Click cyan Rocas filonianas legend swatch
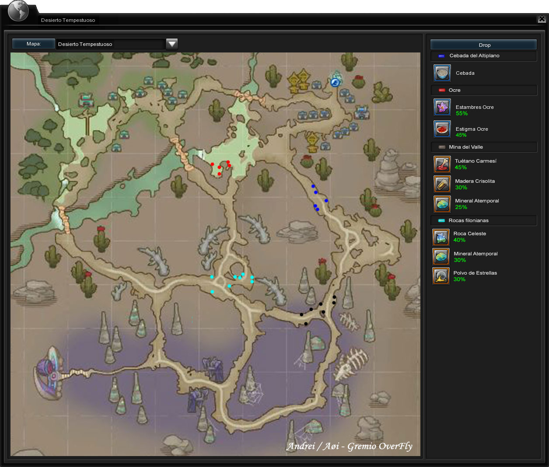Viewport: 549px width, 467px height. click(441, 220)
